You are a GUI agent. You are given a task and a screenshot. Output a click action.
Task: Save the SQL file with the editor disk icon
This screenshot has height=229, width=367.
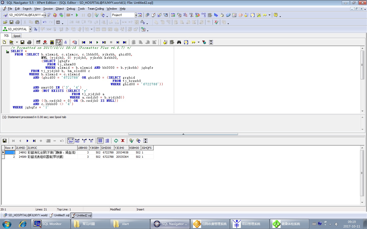coord(22,42)
